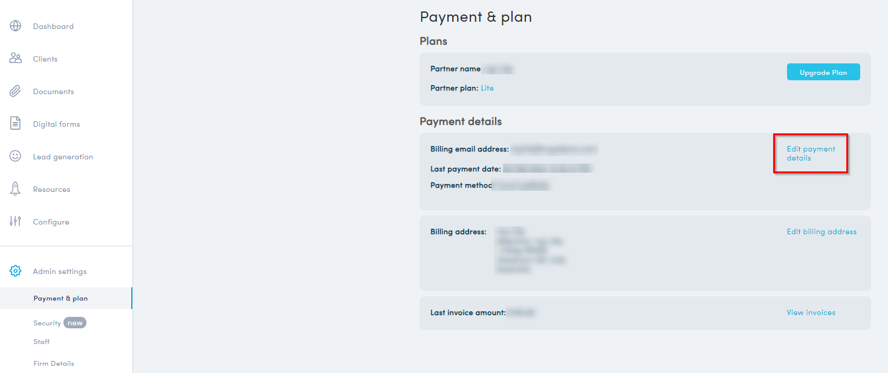Navigate to Lead generation label

click(x=63, y=157)
